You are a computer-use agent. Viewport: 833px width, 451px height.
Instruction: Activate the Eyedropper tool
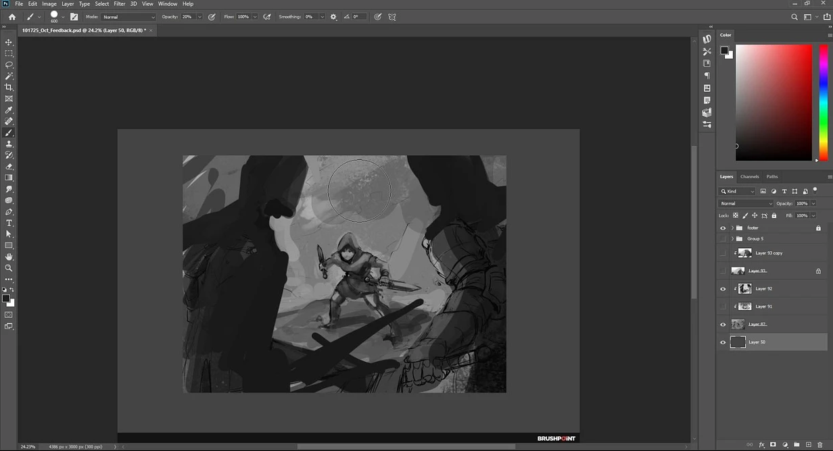point(9,110)
